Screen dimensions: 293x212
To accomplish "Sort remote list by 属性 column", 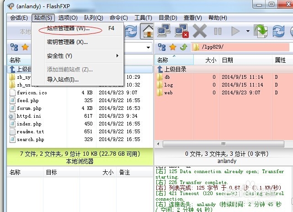I will [x=282, y=60].
